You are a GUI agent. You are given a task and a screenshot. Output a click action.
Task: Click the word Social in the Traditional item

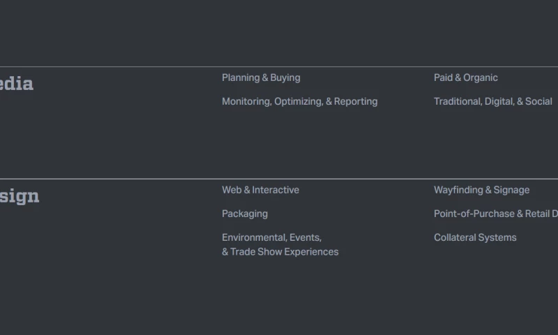[x=538, y=102]
